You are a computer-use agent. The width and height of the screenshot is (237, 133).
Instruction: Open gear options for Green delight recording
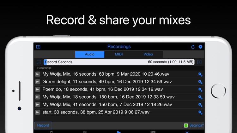[x=200, y=82]
